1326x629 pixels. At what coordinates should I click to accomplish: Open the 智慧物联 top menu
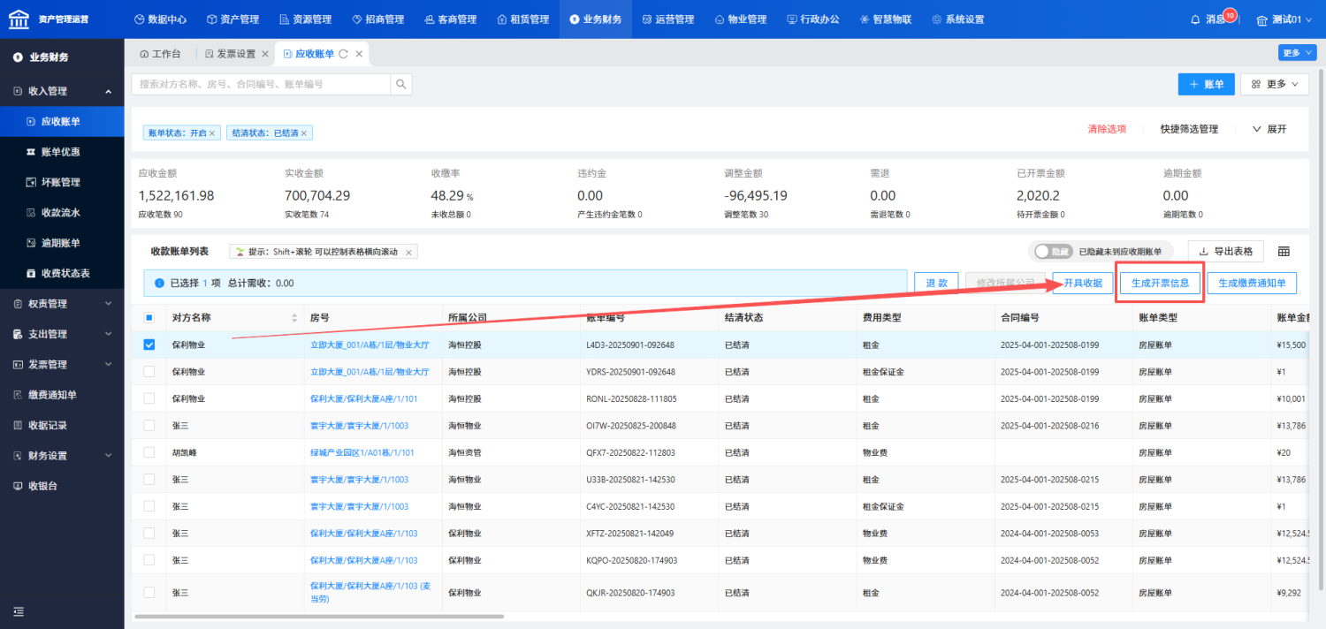click(x=886, y=19)
